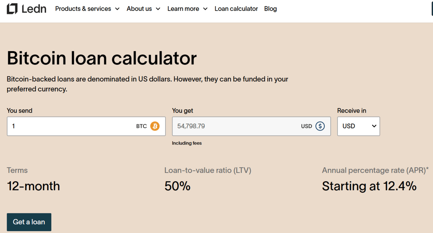This screenshot has height=233, width=433.
Task: Expand the chevron beside Products & services
Action: tap(117, 9)
